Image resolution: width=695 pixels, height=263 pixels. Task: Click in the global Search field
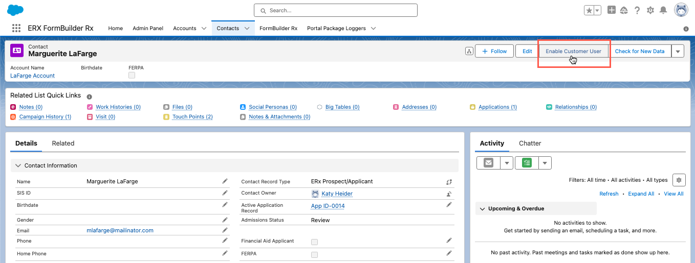click(x=336, y=10)
